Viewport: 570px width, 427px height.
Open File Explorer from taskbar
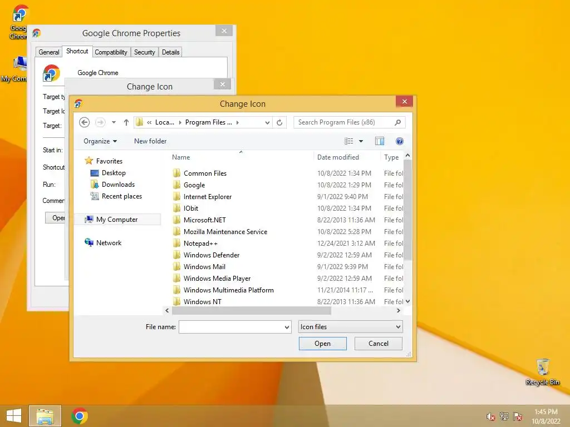[45, 416]
